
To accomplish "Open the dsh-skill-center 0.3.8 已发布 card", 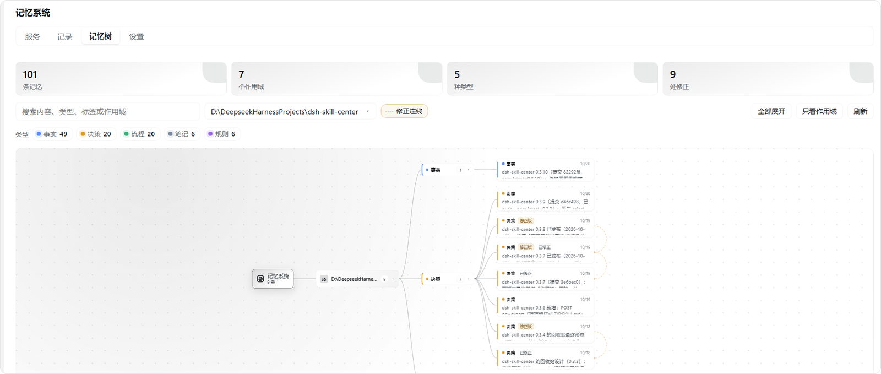I will click(546, 226).
